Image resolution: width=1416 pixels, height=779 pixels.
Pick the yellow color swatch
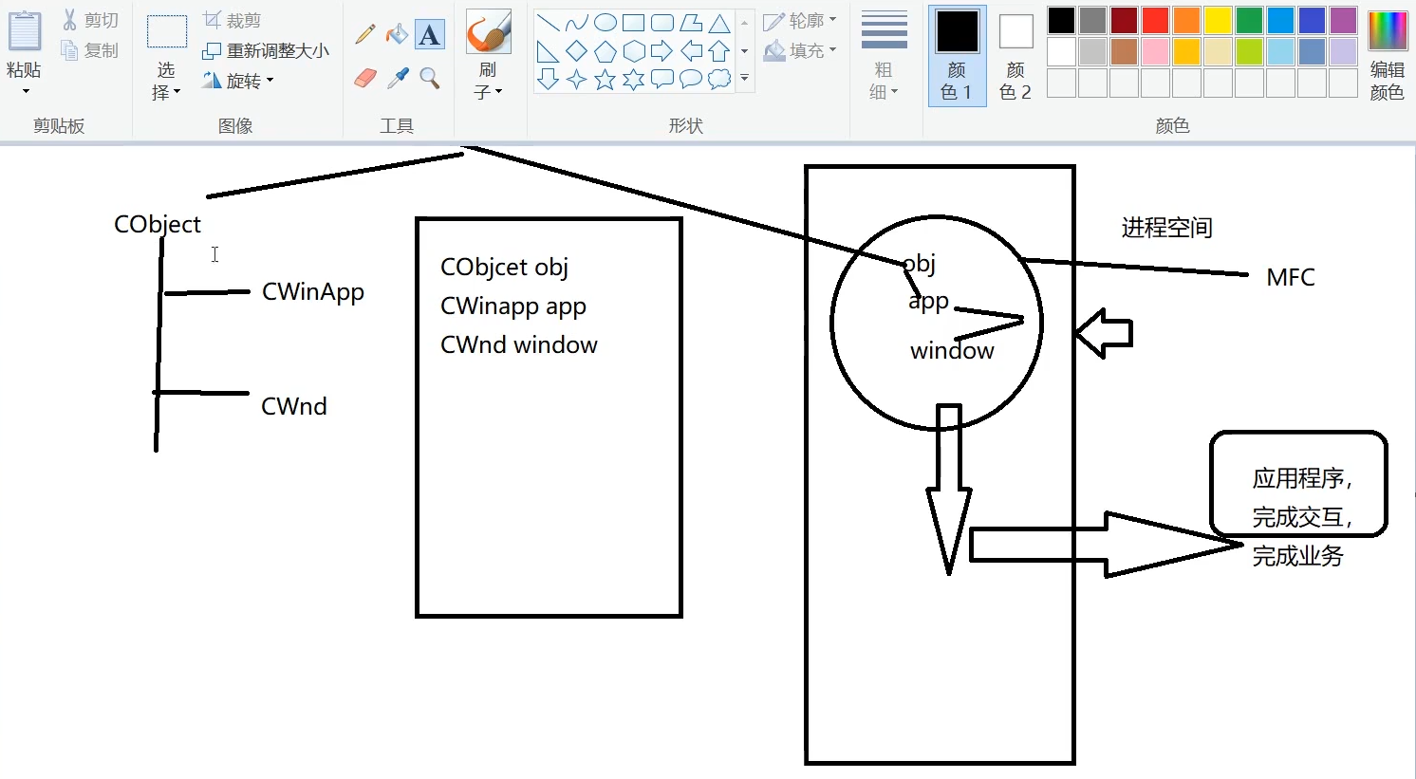pyautogui.click(x=1218, y=20)
